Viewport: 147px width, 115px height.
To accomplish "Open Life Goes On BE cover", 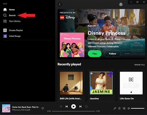I will [x=131, y=83].
